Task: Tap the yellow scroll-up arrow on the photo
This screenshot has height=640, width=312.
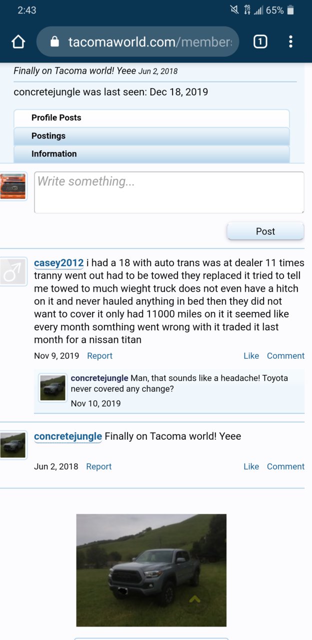Action: pos(194,598)
